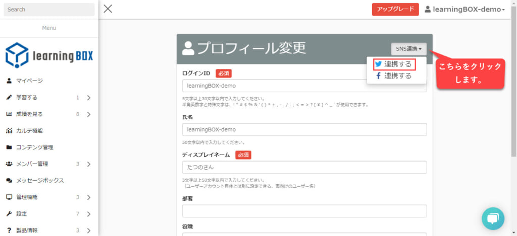Open the SNS連携 dropdown
The image size is (517, 236).
coord(408,49)
